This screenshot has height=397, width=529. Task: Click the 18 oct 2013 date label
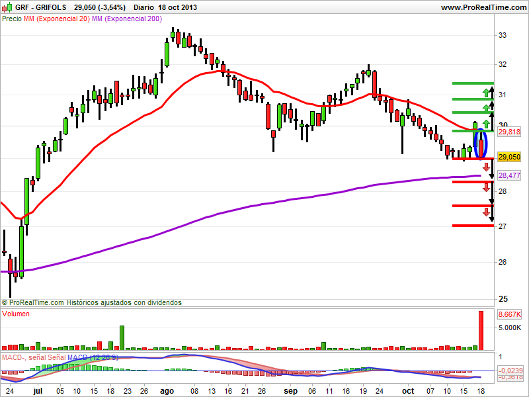pyautogui.click(x=177, y=7)
